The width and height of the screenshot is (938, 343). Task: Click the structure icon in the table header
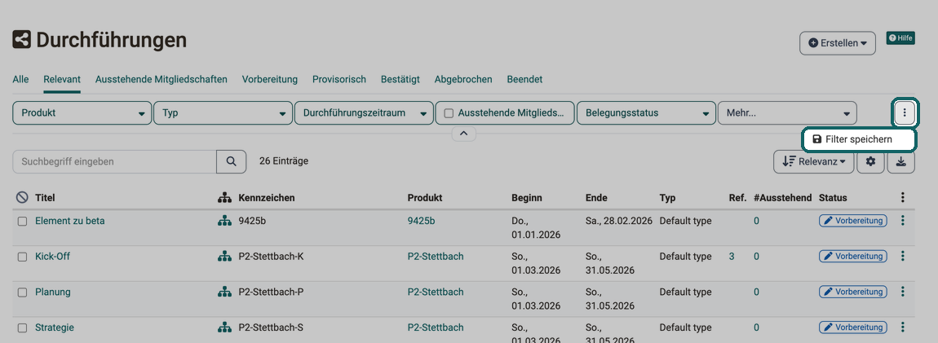224,197
